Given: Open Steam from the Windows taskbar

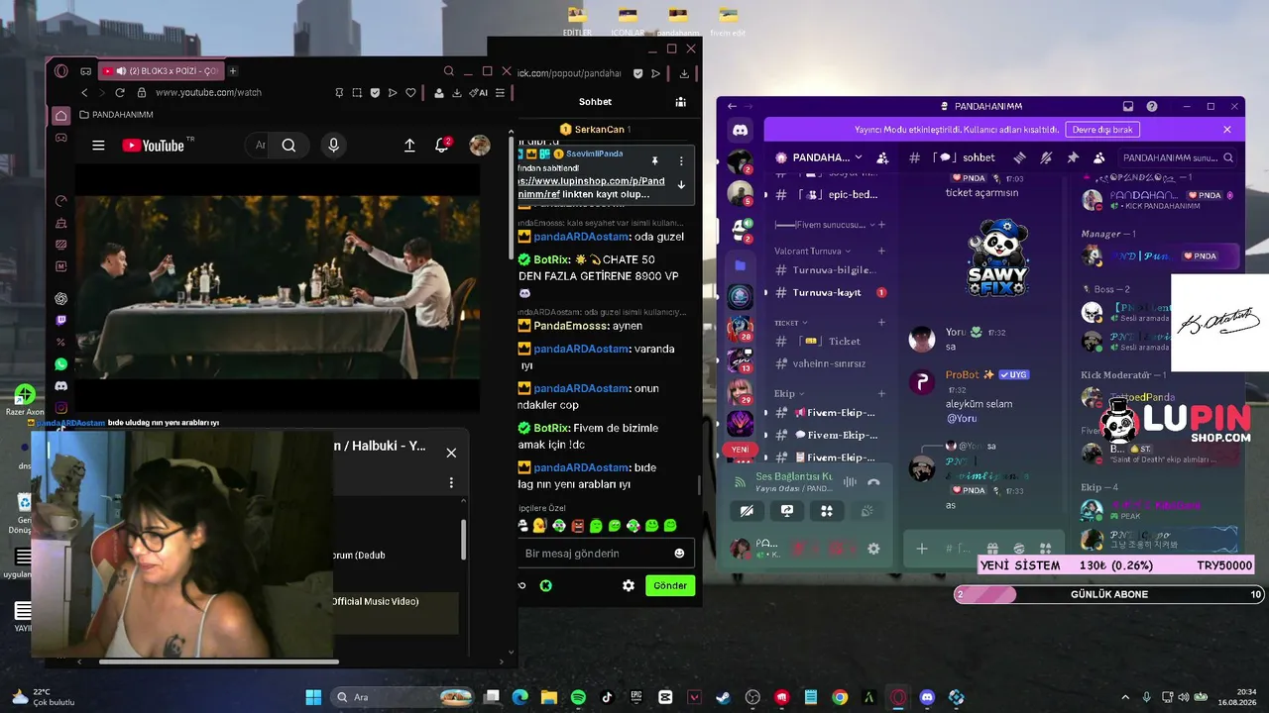Looking at the screenshot, I should pyautogui.click(x=723, y=697).
